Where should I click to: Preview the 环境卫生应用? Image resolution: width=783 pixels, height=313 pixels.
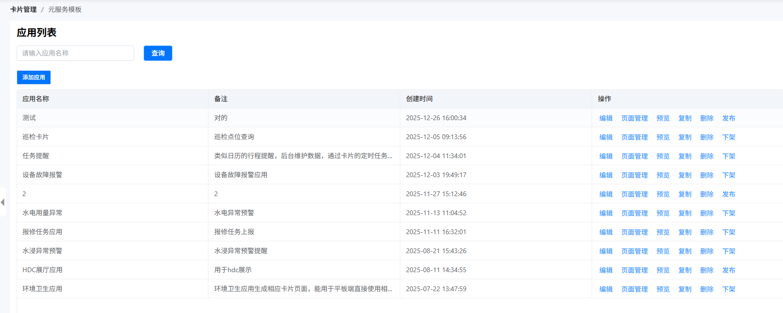[x=663, y=289]
